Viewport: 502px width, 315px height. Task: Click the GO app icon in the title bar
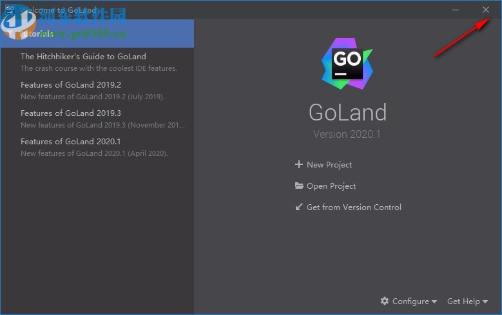coord(10,9)
